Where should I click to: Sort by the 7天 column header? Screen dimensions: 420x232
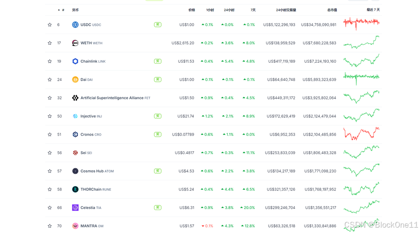tap(253, 10)
